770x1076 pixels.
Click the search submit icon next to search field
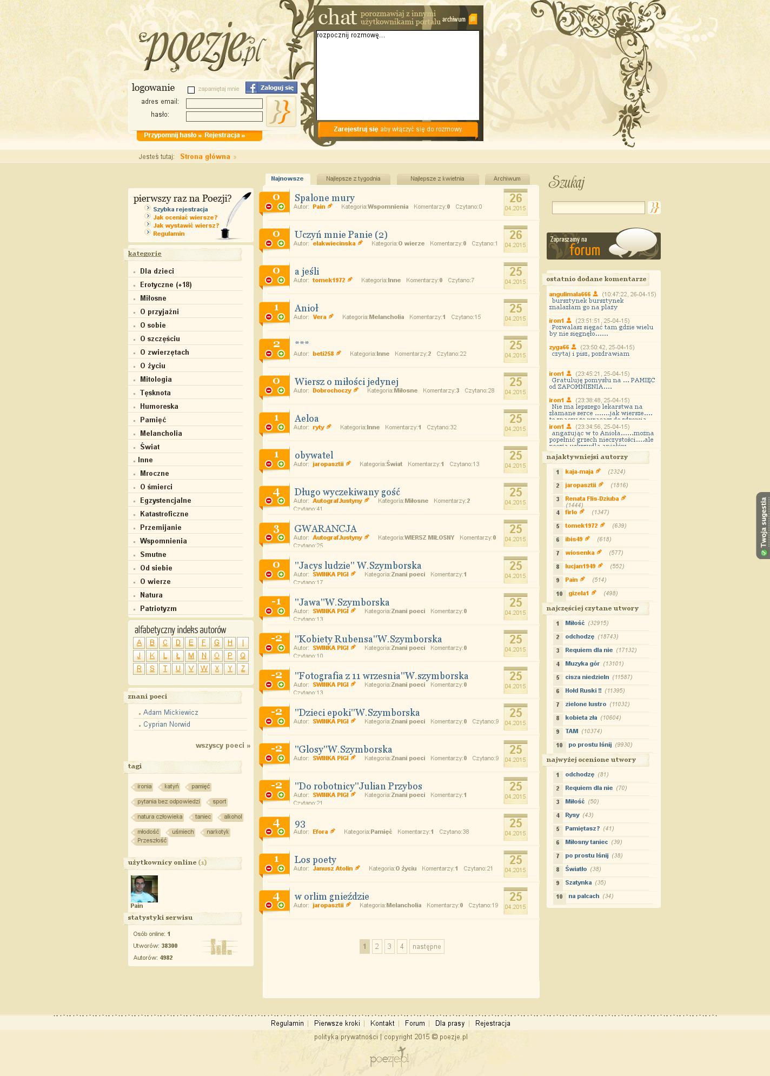point(654,208)
